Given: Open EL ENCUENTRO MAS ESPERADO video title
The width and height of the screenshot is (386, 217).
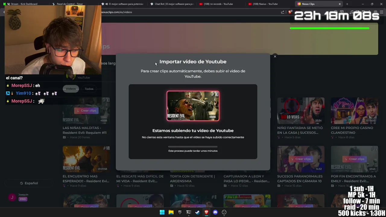Looking at the screenshot, I should coord(86,179).
